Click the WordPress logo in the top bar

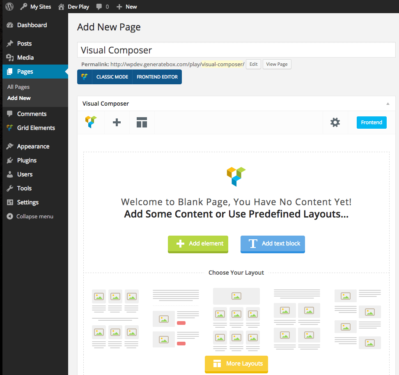pyautogui.click(x=9, y=6)
